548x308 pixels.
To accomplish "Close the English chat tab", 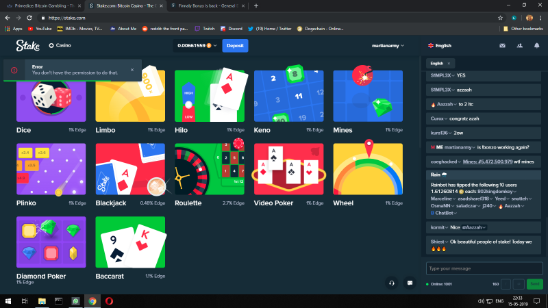I will (x=449, y=64).
